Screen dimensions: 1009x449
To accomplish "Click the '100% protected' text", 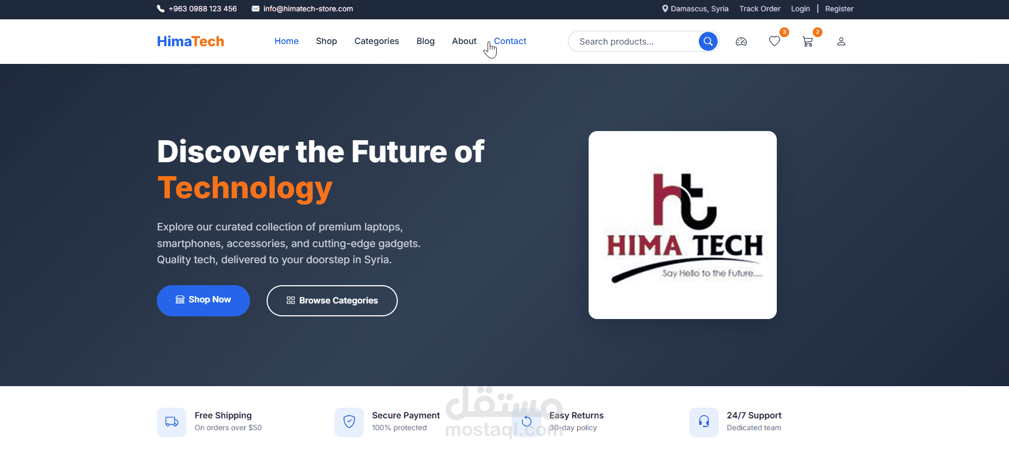I will (399, 428).
